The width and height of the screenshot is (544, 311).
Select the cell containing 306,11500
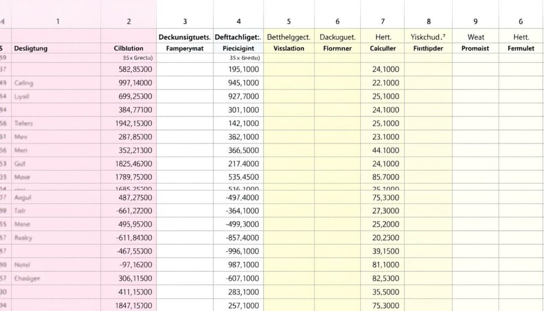[x=129, y=279]
